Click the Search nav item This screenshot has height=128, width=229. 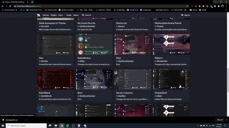tap(87, 15)
